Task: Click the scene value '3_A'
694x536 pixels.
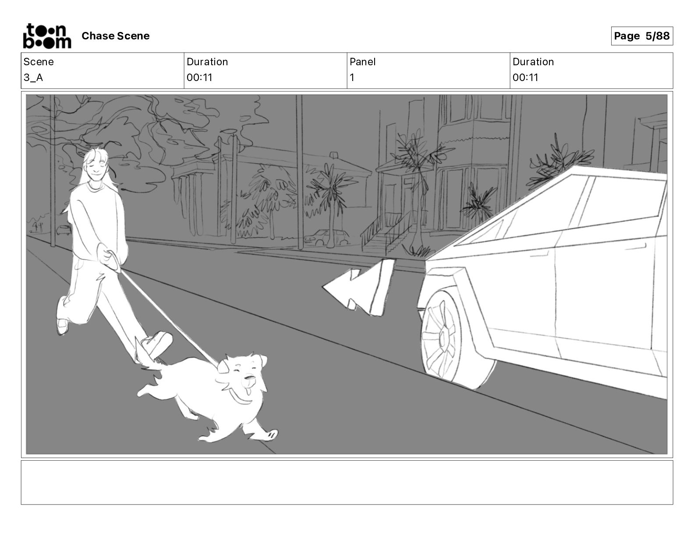Action: click(x=33, y=78)
